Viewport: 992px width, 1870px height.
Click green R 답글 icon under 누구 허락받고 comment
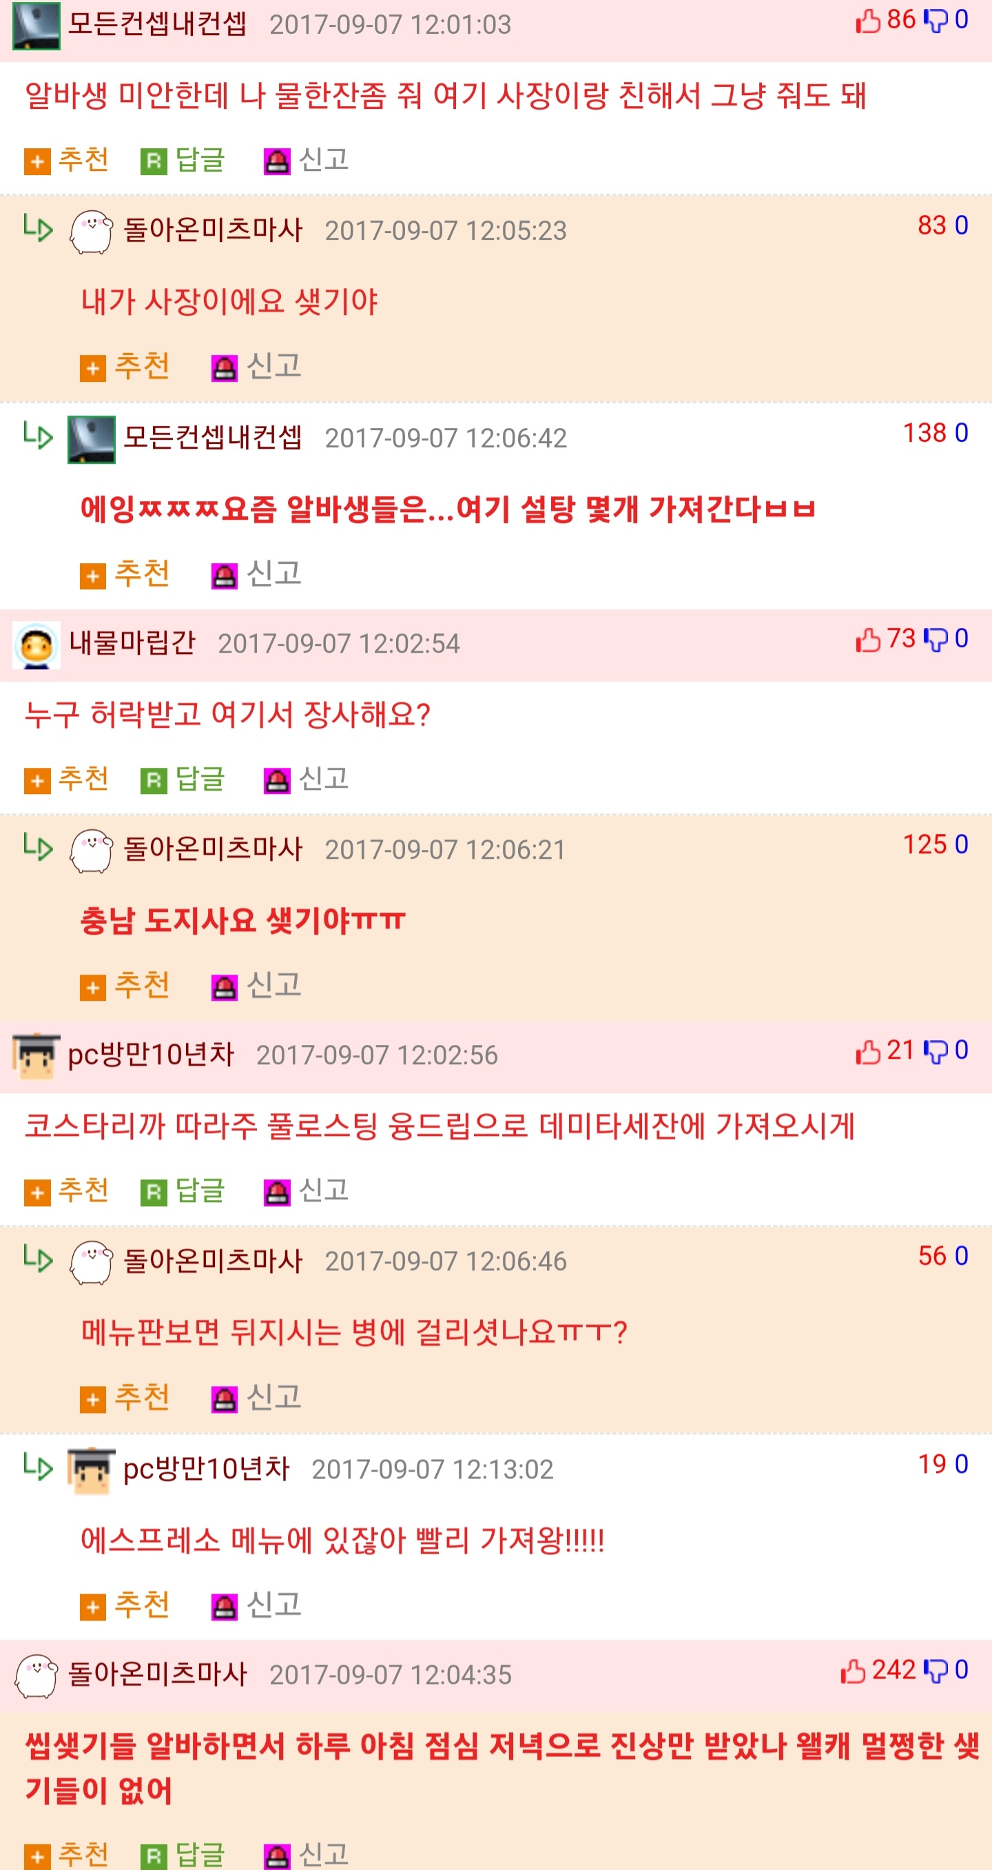pyautogui.click(x=153, y=781)
